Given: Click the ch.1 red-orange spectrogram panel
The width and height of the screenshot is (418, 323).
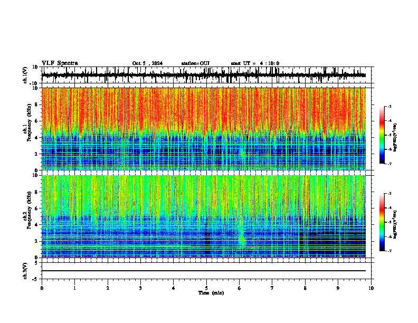Looking at the screenshot, I should (x=204, y=129).
